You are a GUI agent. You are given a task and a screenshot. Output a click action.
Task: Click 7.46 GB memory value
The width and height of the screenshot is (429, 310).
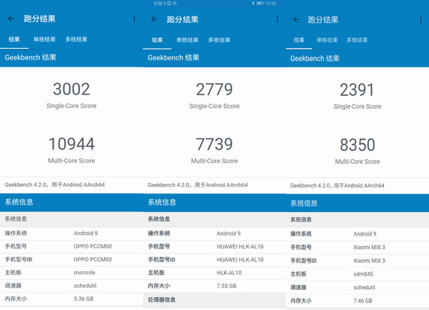pos(363,301)
